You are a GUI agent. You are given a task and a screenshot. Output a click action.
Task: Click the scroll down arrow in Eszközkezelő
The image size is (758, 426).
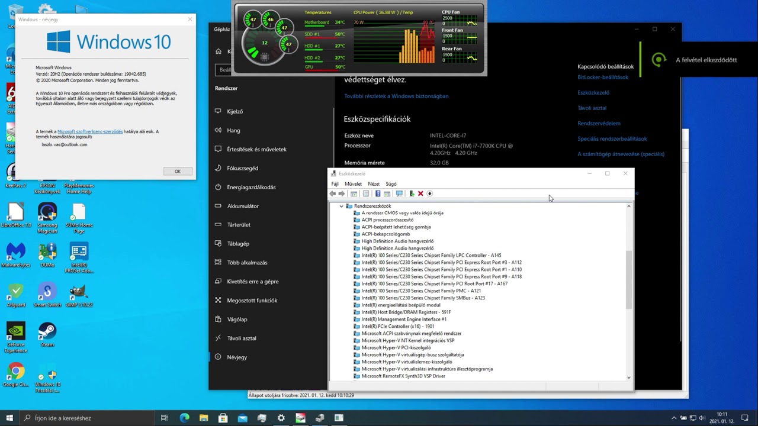(x=628, y=377)
